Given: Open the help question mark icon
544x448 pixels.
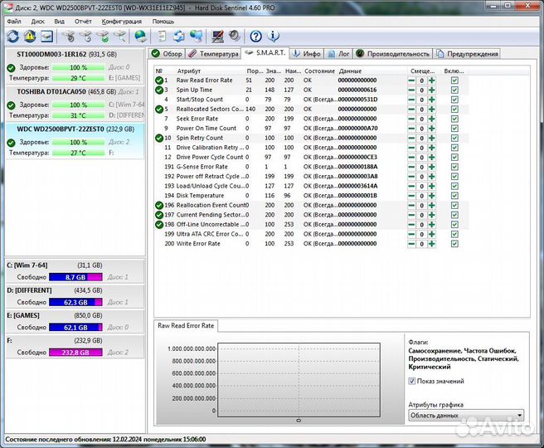Looking at the screenshot, I should click(256, 36).
